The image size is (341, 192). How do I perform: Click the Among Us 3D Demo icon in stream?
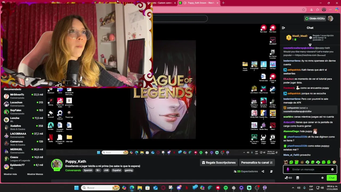(x=263, y=103)
